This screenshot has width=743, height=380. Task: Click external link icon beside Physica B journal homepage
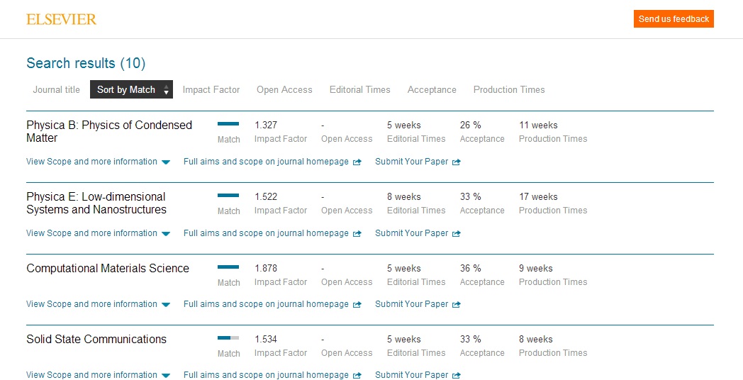(357, 162)
